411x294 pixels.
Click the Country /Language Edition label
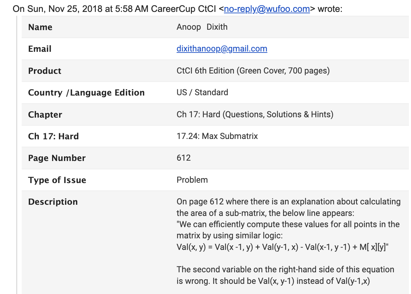tap(86, 93)
